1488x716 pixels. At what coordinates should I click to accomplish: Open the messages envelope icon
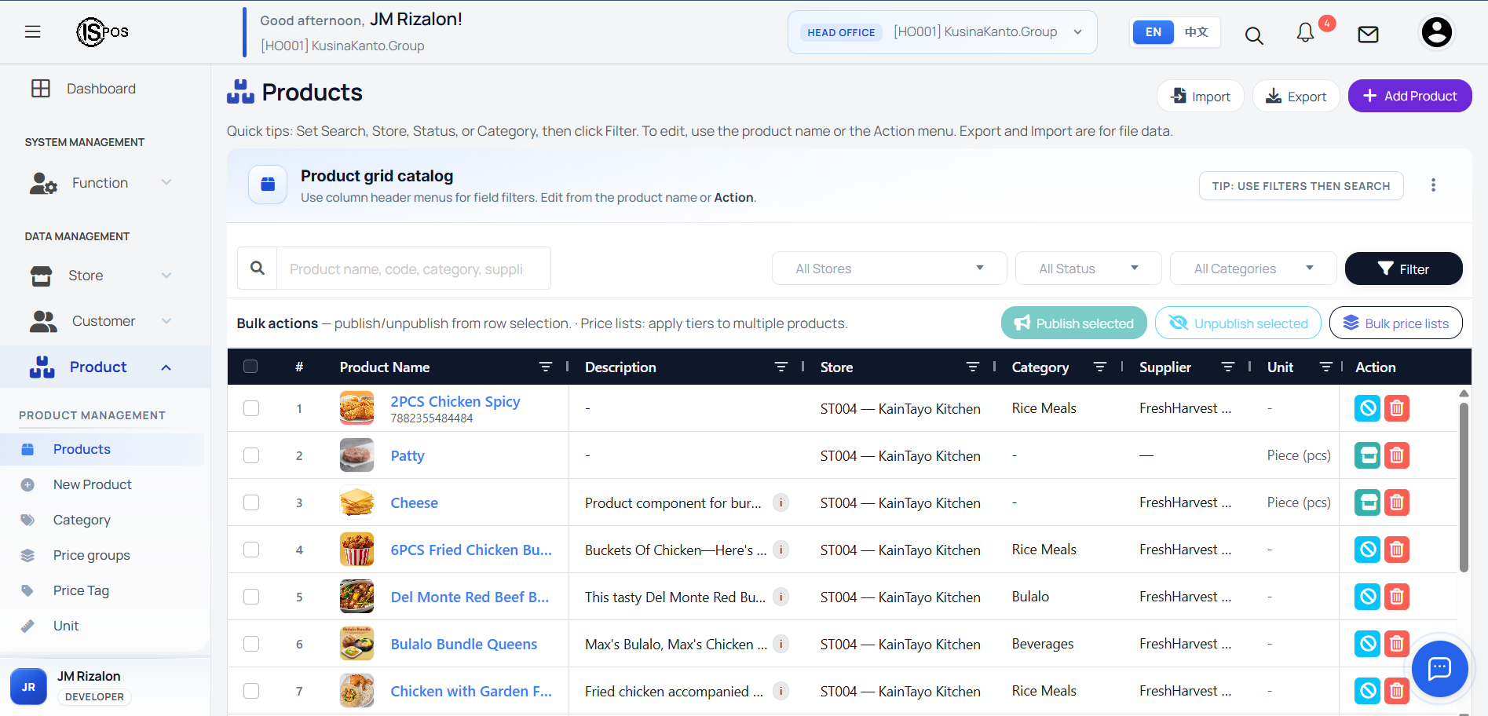(1369, 34)
